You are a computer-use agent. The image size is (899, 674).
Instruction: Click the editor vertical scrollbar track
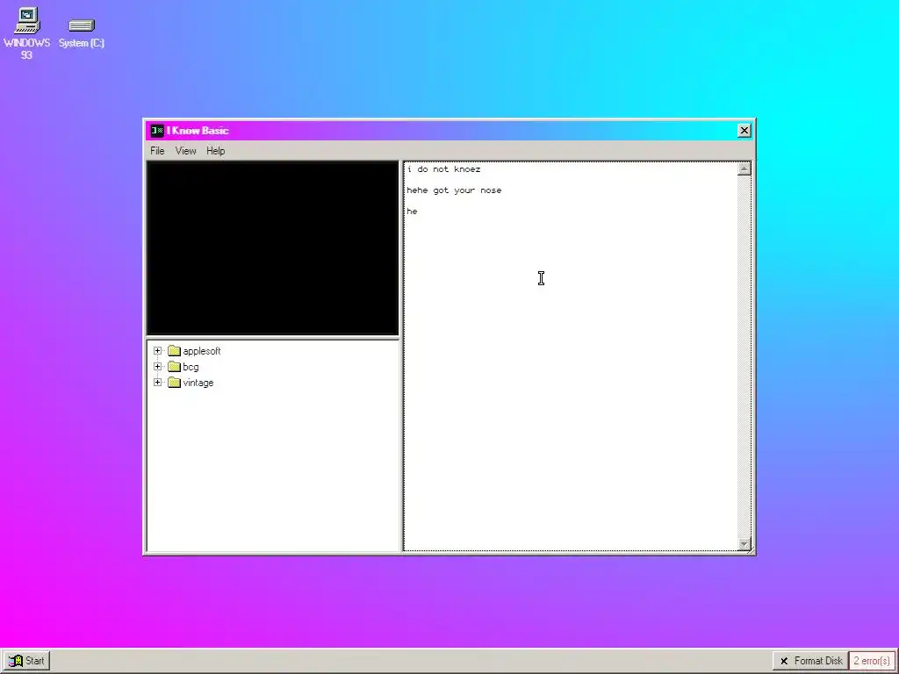[744, 356]
